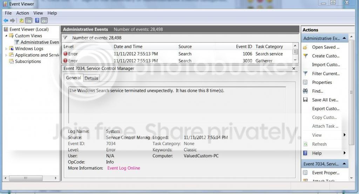Image resolution: width=359 pixels, height=194 pixels.
Task: Click Export Custom View action
Action: tap(326, 109)
